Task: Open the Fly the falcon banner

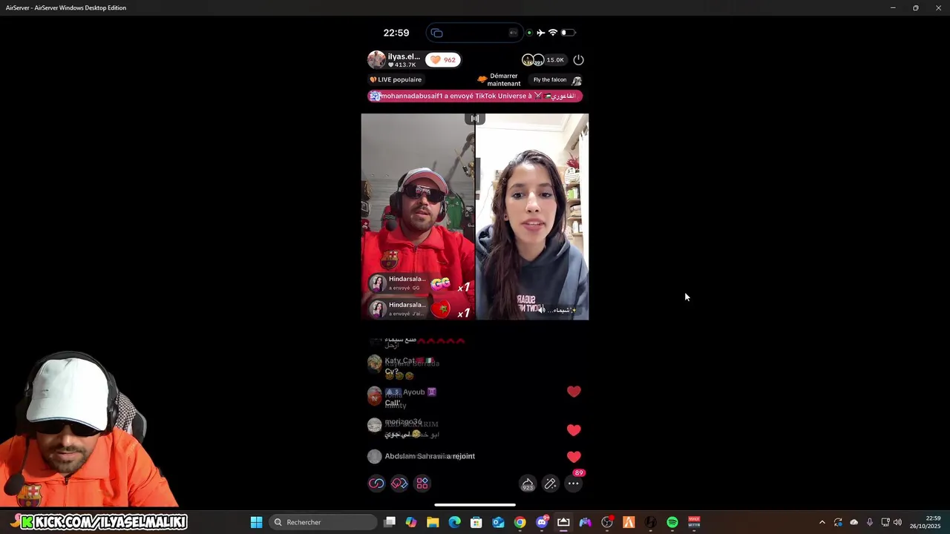Action: (557, 80)
